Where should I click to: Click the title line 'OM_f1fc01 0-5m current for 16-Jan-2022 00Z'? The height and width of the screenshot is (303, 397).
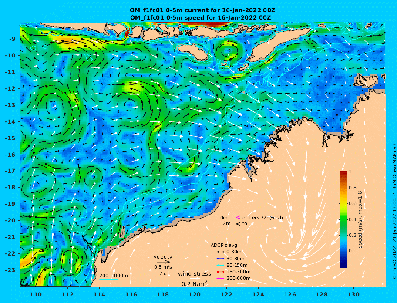coord(202,10)
